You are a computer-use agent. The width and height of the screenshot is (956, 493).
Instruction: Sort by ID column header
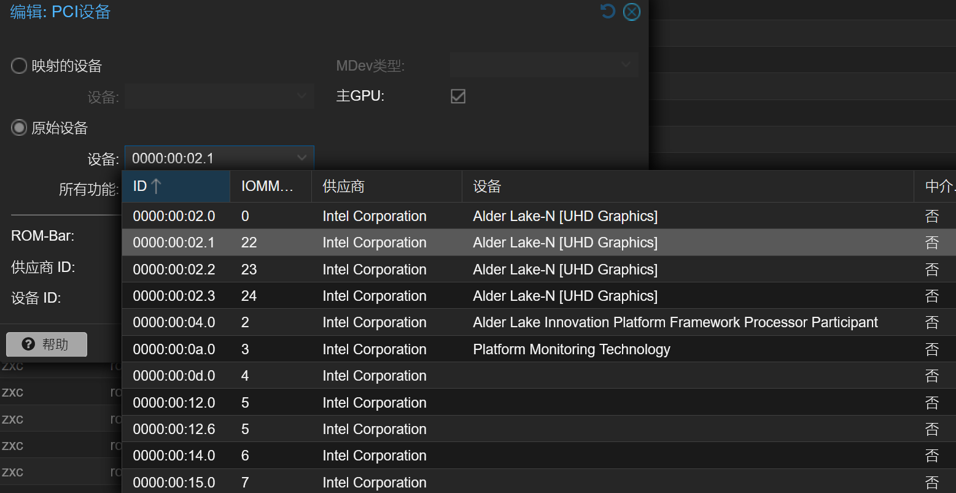coord(176,187)
